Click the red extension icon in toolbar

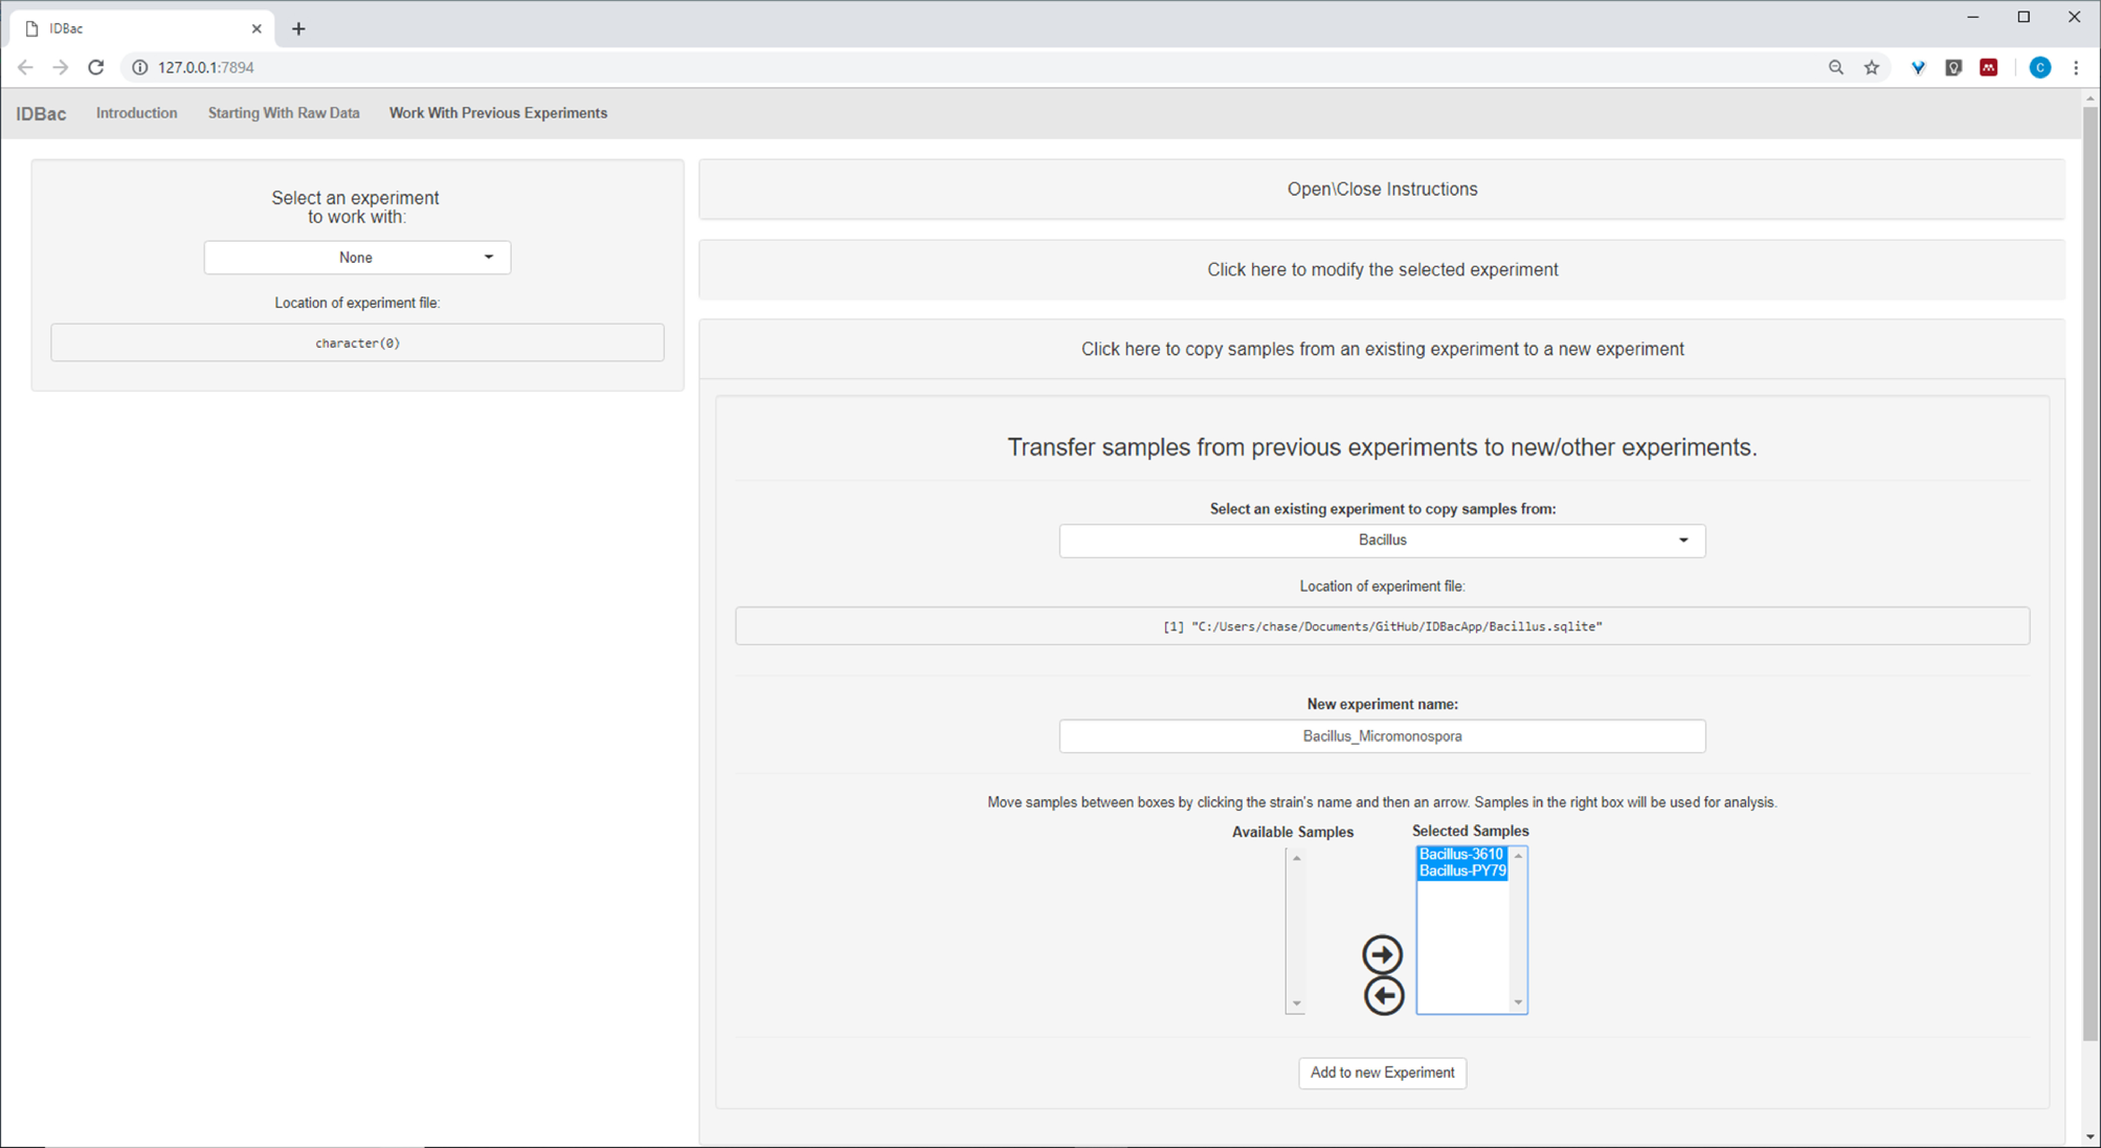(1988, 68)
